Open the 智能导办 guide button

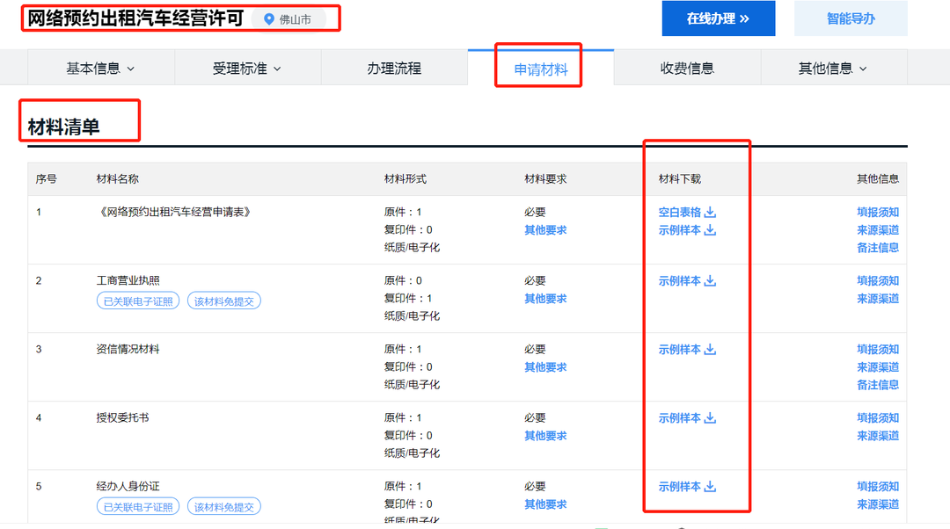click(x=851, y=18)
